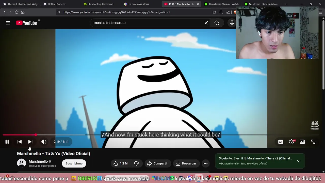Screen dimensions: 325x183
Task: Open the Compartir share dialog
Action: (x=157, y=163)
